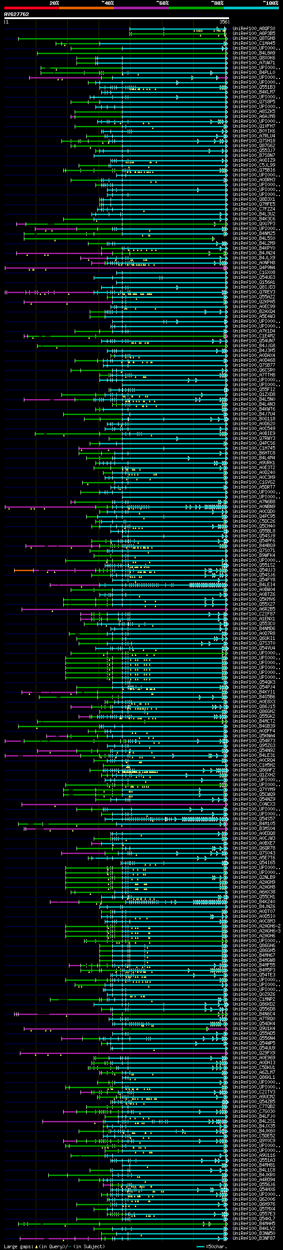Click hit label UniRef100_Q4P9N4
Screen dimensions: 283x1250
(x=254, y=267)
